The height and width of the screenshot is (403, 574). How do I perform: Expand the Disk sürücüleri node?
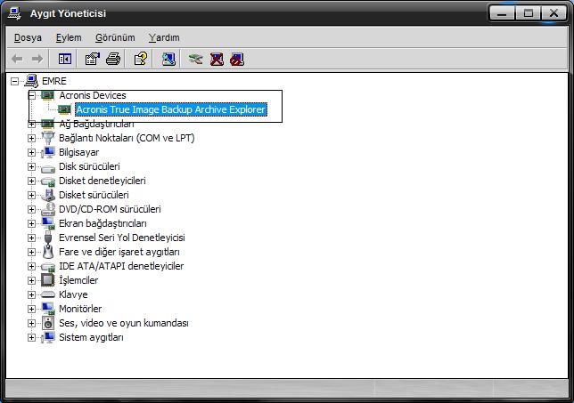[31, 166]
